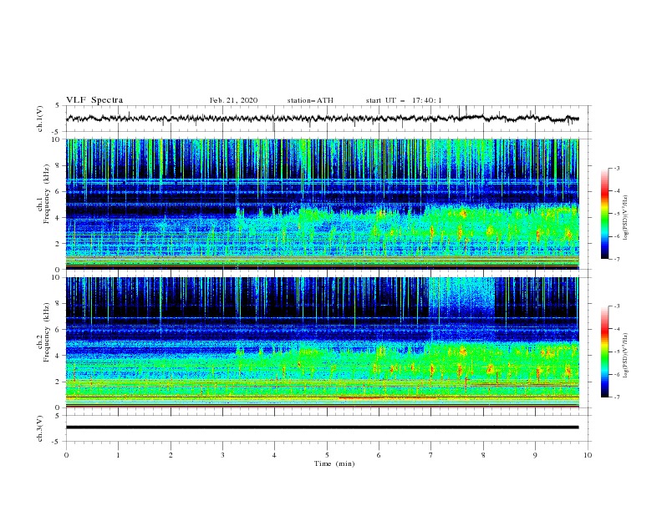Image resolution: width=662 pixels, height=511 pixels.
Task: Click the red horizontal emission in ch.2 spectrogram
Action: click(388, 397)
